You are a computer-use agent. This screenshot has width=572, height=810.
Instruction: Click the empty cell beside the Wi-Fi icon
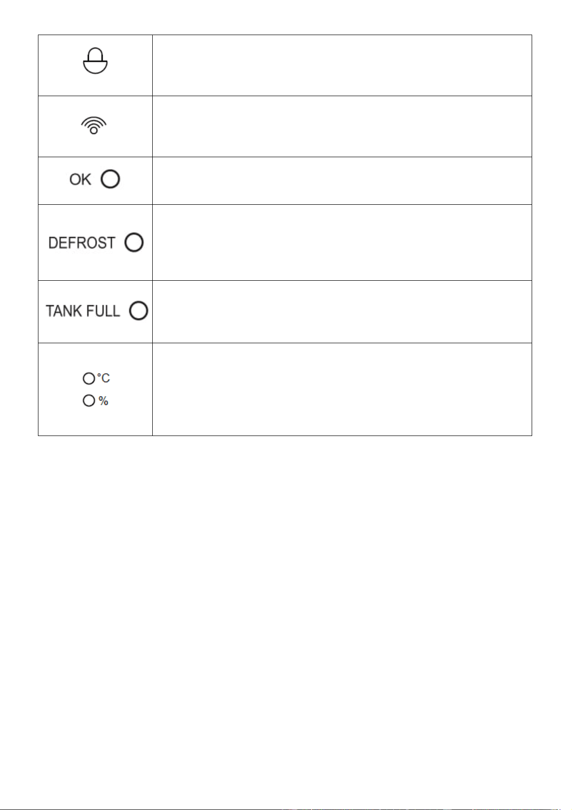[x=342, y=126]
